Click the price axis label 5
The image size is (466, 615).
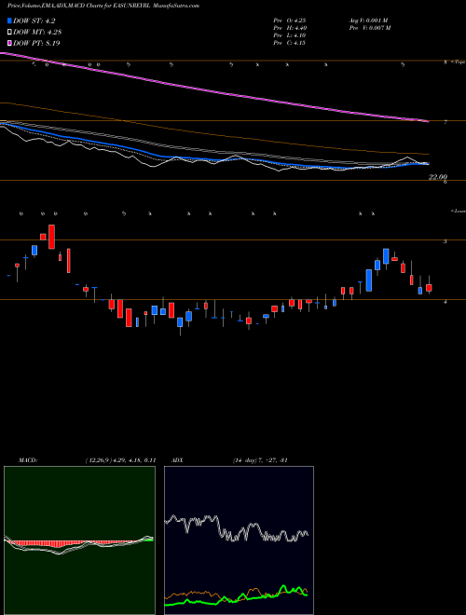pos(445,241)
